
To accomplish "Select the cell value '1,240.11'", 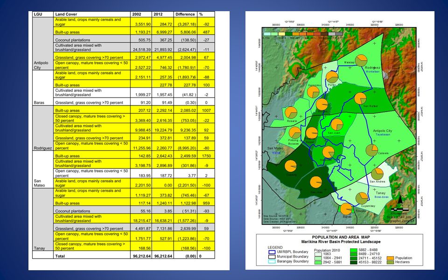I will coord(164,203).
